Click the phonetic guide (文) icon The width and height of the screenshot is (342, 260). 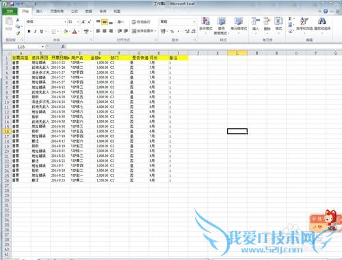(x=86, y=31)
